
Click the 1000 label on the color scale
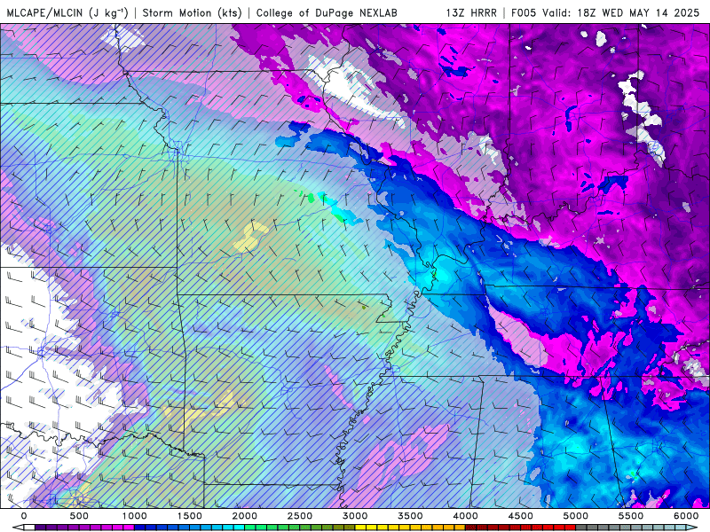click(135, 516)
